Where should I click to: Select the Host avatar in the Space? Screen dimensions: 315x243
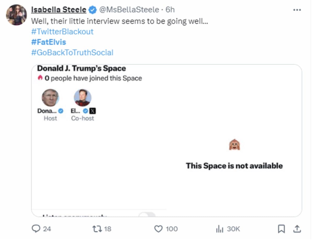point(50,98)
